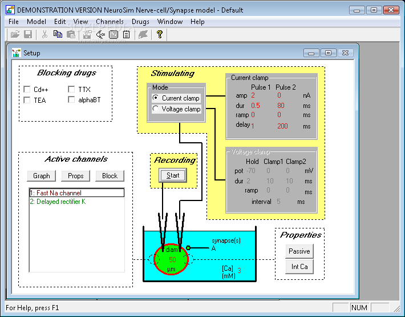Click Pulse 1 ramp value 0
The image size is (405, 317).
pos(253,115)
